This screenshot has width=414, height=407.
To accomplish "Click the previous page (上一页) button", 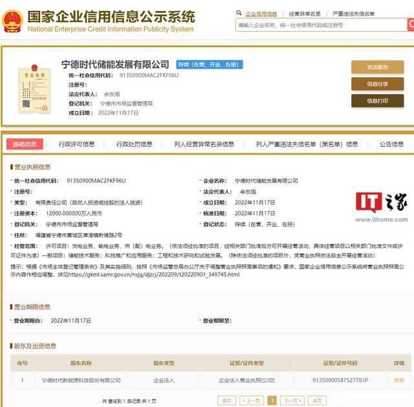I will click(x=253, y=401).
